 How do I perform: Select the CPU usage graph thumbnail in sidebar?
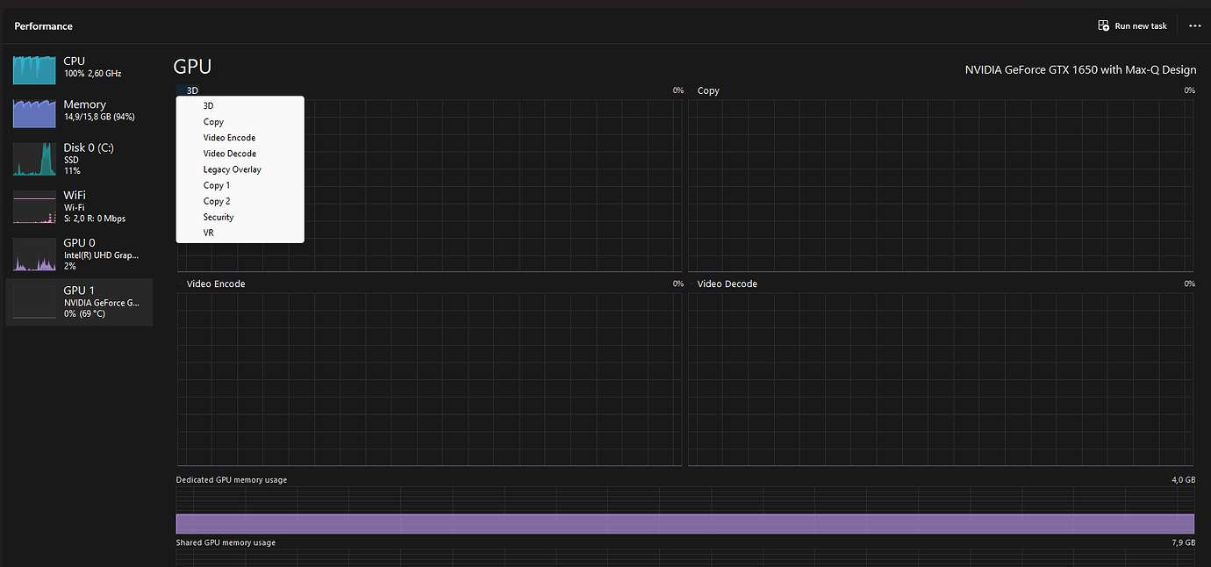point(34,69)
